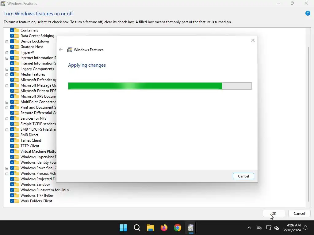Click the green applying changes progress bar
This screenshot has height=235, width=314.
coord(160,86)
